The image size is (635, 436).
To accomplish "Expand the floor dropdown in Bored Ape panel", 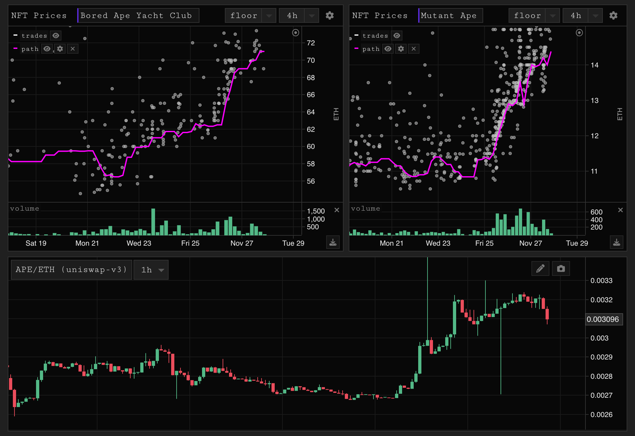I will click(269, 16).
